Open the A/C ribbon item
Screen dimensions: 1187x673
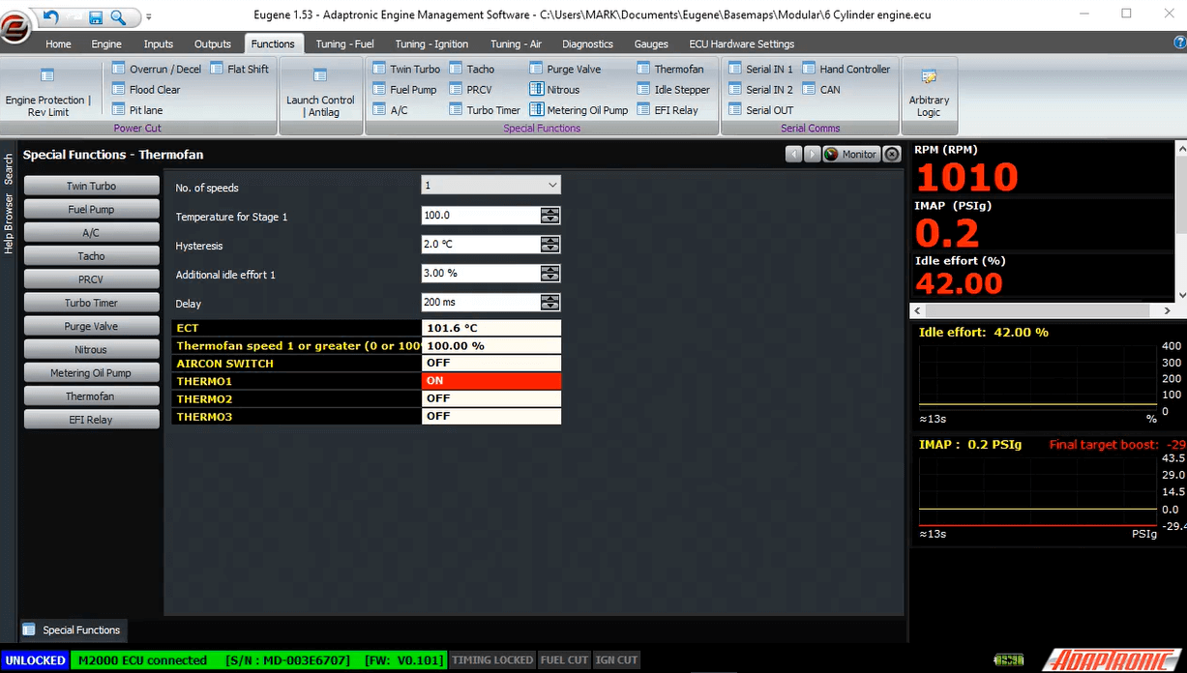[390, 110]
